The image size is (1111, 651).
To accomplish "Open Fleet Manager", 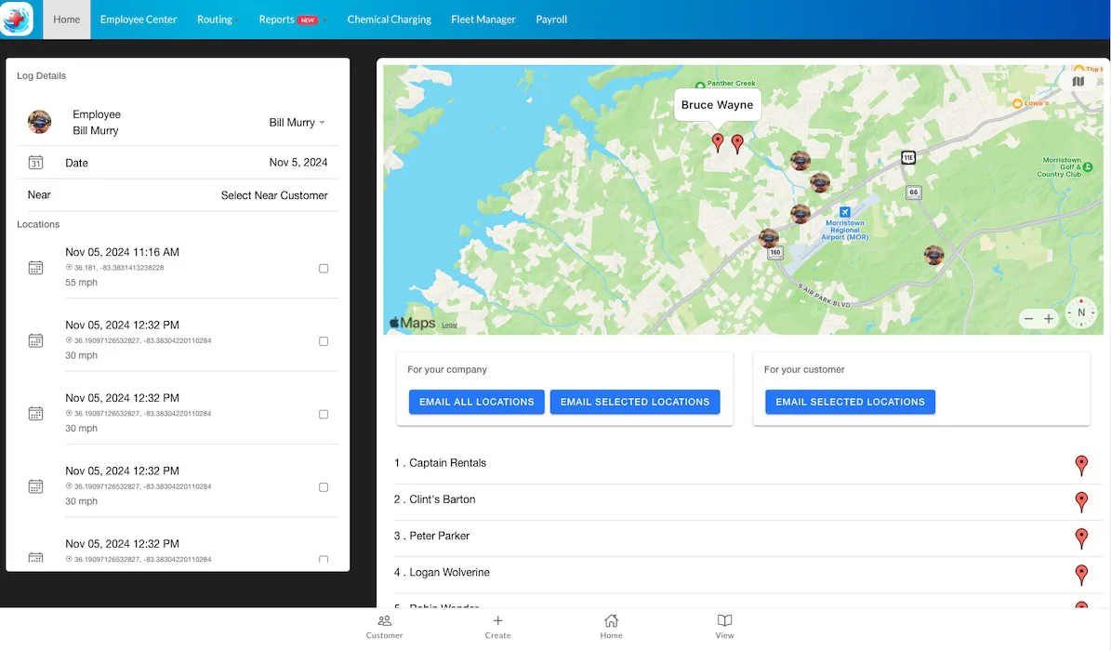I will 483,20.
